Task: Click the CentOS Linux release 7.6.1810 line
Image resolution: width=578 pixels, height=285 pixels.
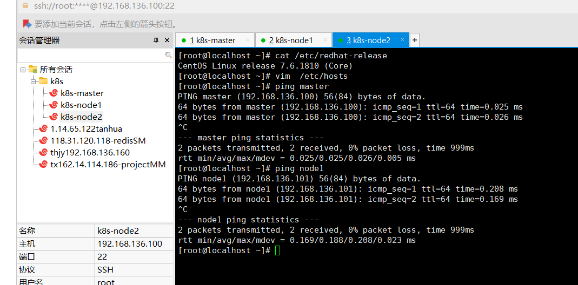Action: pos(265,66)
